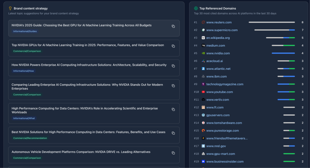Image resolution: width=310 pixels, height=168 pixels.
Task: Copy the High Performance Computing for Data Centers topic
Action: click(173, 109)
